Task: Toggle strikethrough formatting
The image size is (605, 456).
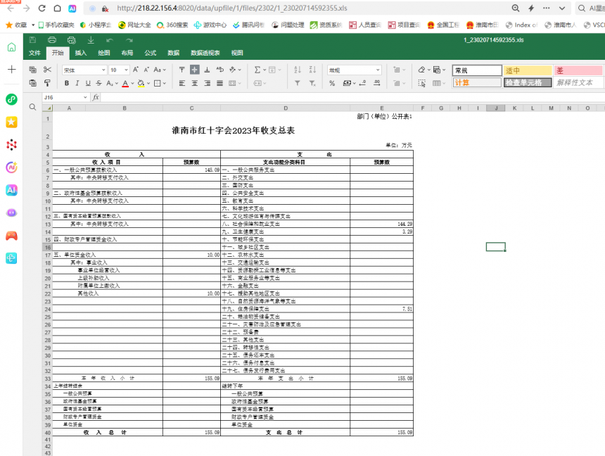Action: point(98,83)
